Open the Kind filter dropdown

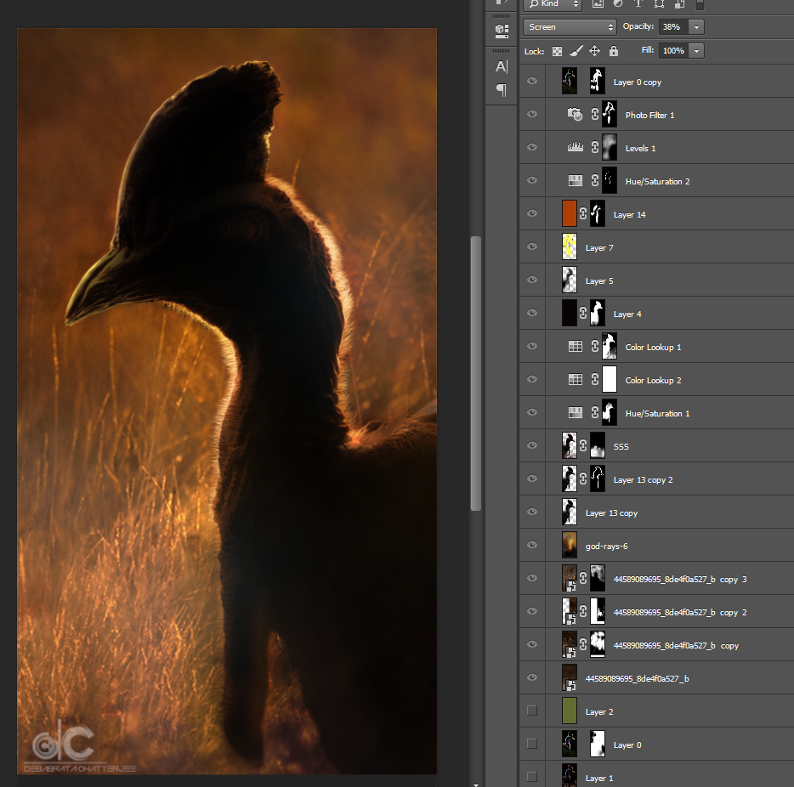click(552, 5)
